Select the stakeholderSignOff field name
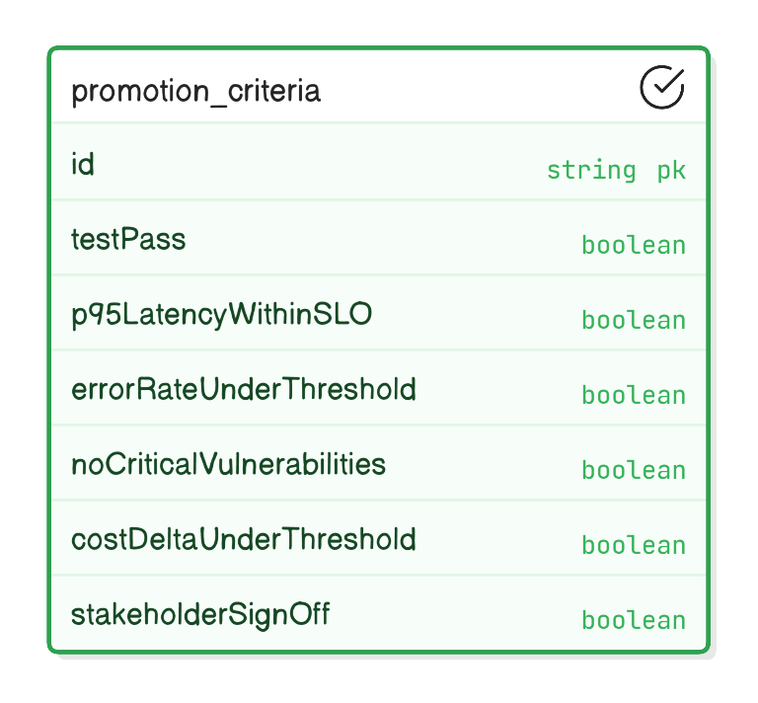758x703 pixels. (200, 615)
